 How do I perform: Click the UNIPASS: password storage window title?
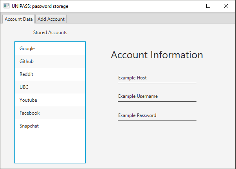[40, 6]
